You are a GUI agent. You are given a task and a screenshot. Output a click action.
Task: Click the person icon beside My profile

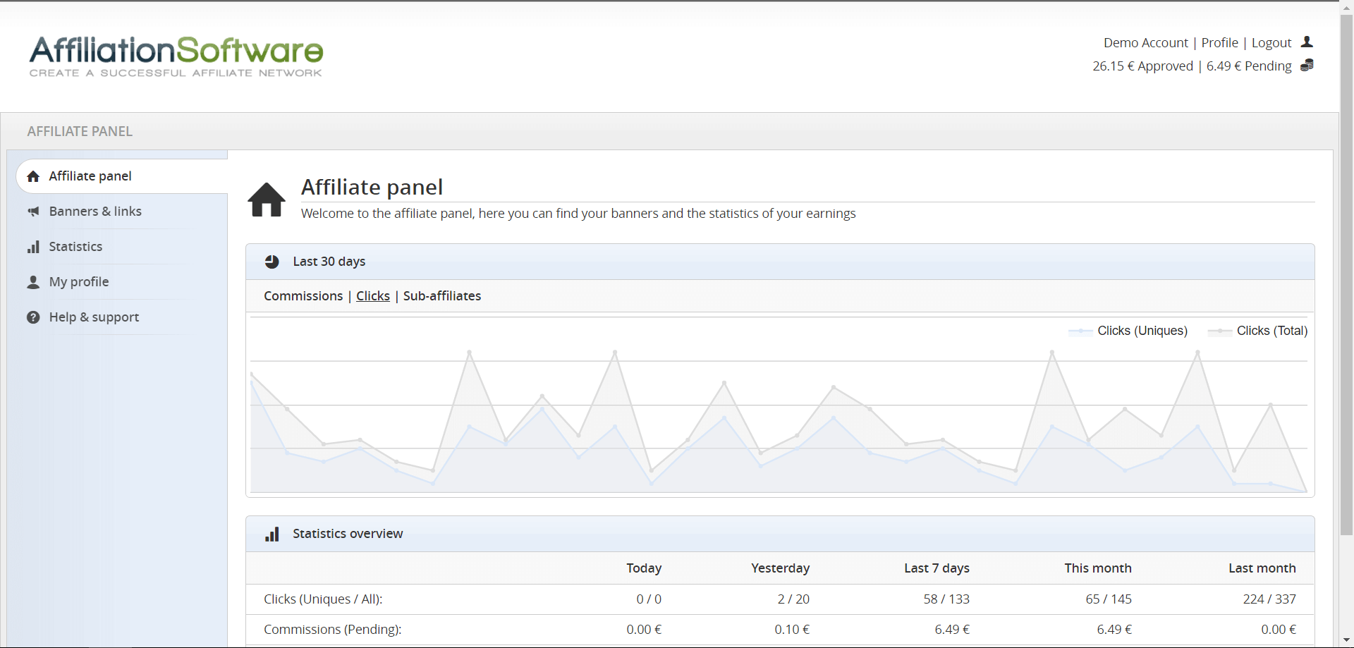(x=33, y=282)
